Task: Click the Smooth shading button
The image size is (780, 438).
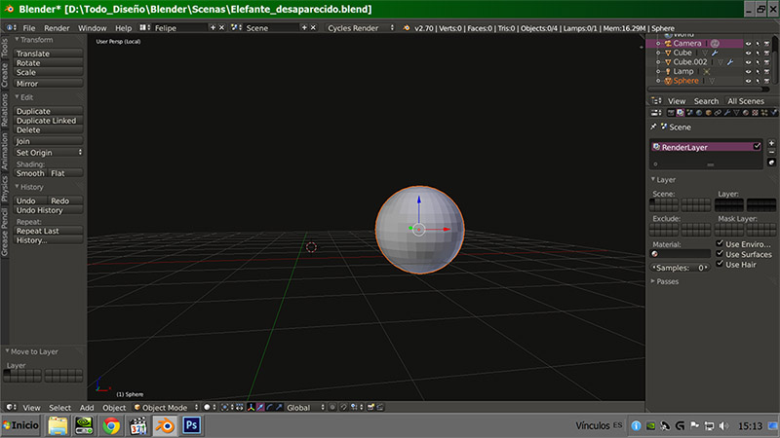Action: coord(30,173)
